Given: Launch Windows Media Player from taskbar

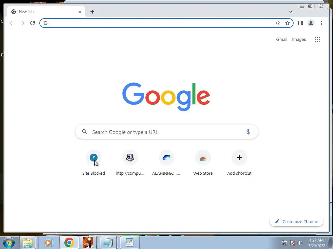Looking at the screenshot, I should pyautogui.click(x=48, y=243).
